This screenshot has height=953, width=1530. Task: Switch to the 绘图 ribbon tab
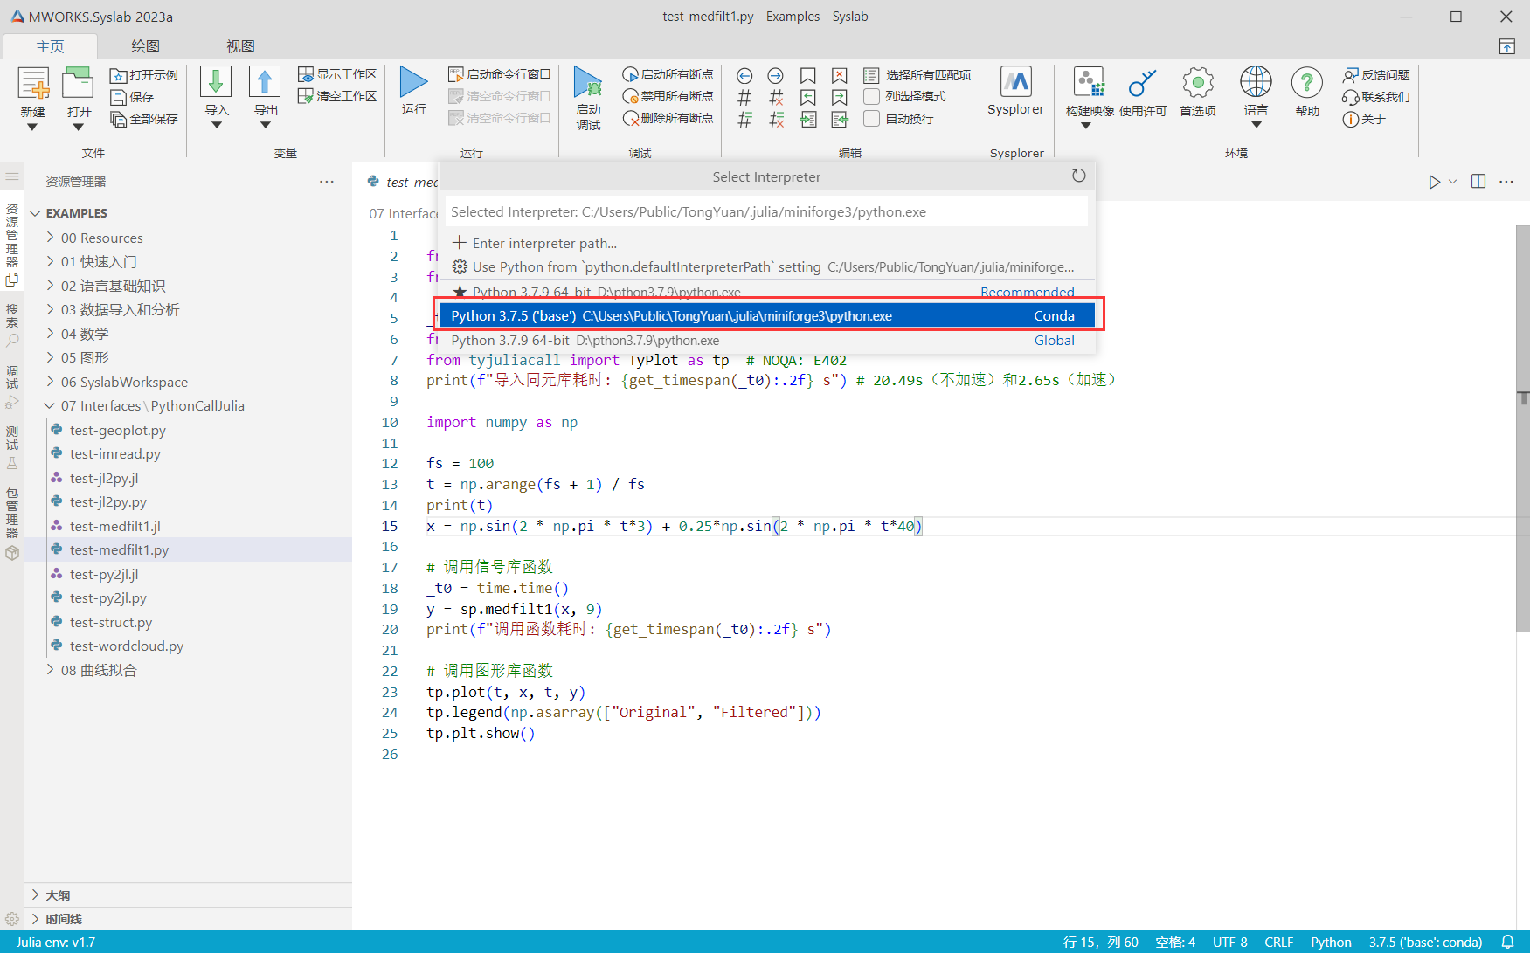(145, 46)
